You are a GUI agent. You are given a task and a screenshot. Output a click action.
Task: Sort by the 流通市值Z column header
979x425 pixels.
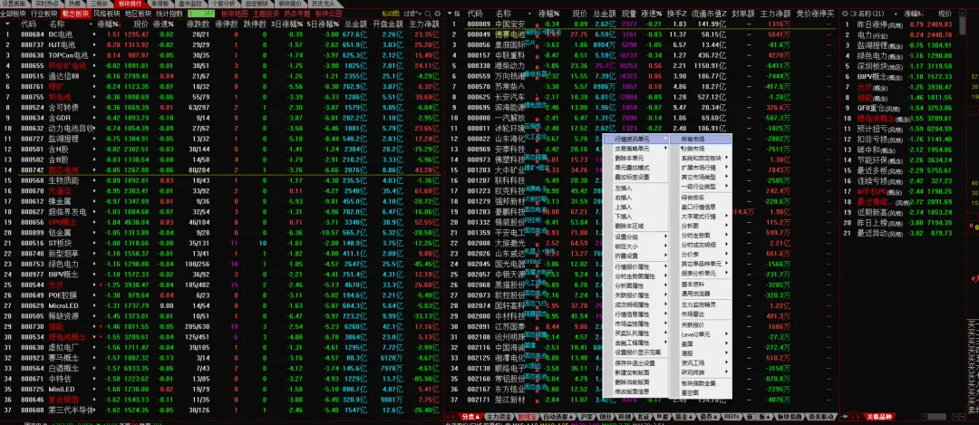click(708, 13)
